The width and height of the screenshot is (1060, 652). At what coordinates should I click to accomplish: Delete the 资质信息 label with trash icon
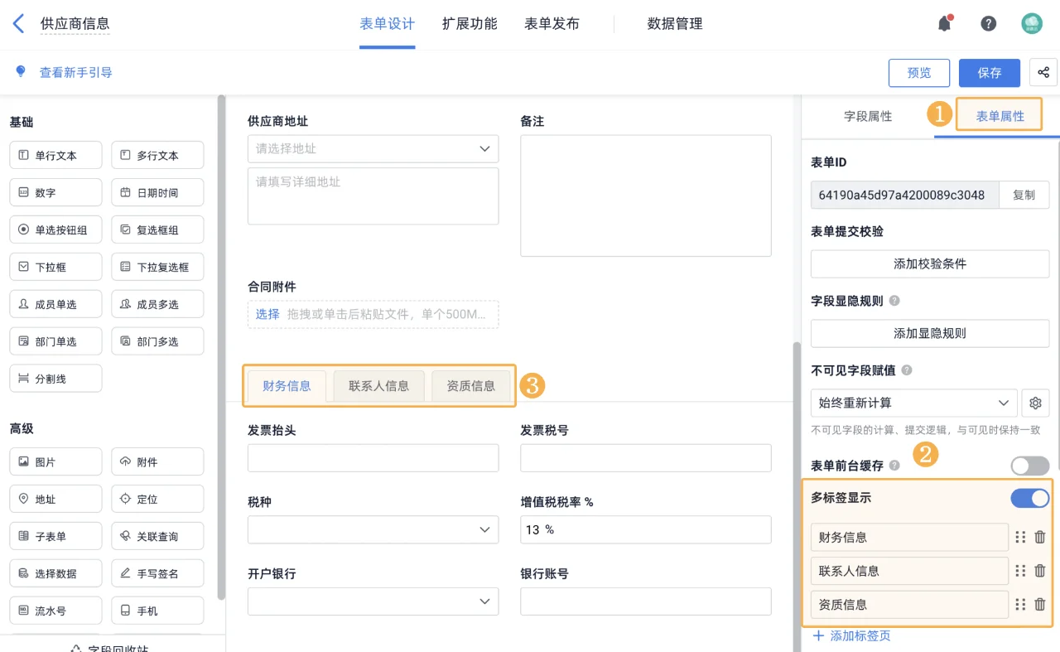[1040, 604]
